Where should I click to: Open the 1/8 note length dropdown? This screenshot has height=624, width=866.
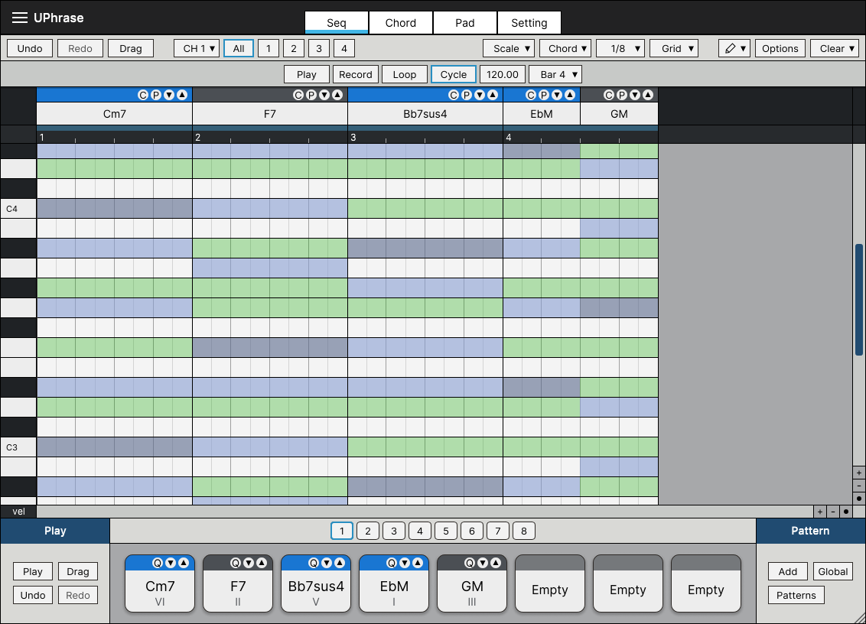pos(620,49)
